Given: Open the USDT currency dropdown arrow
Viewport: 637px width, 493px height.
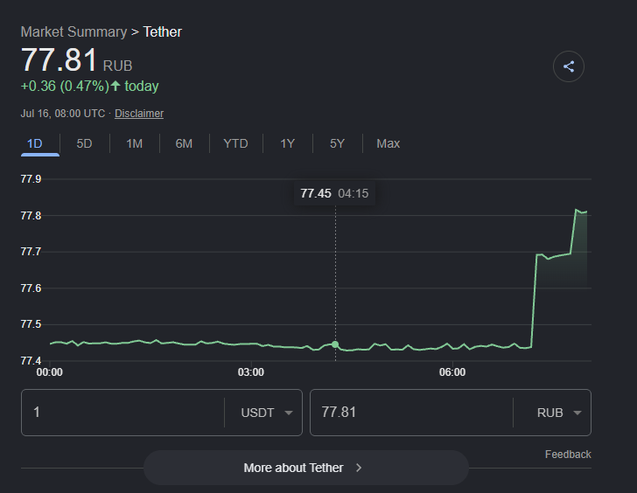Looking at the screenshot, I should click(x=289, y=413).
